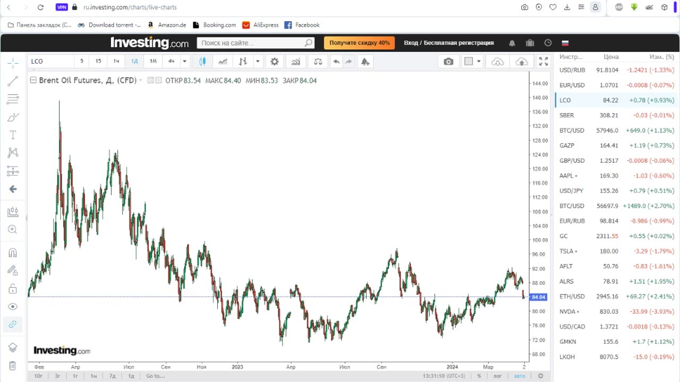Select the 1М monthly interval

pyautogui.click(x=153, y=62)
